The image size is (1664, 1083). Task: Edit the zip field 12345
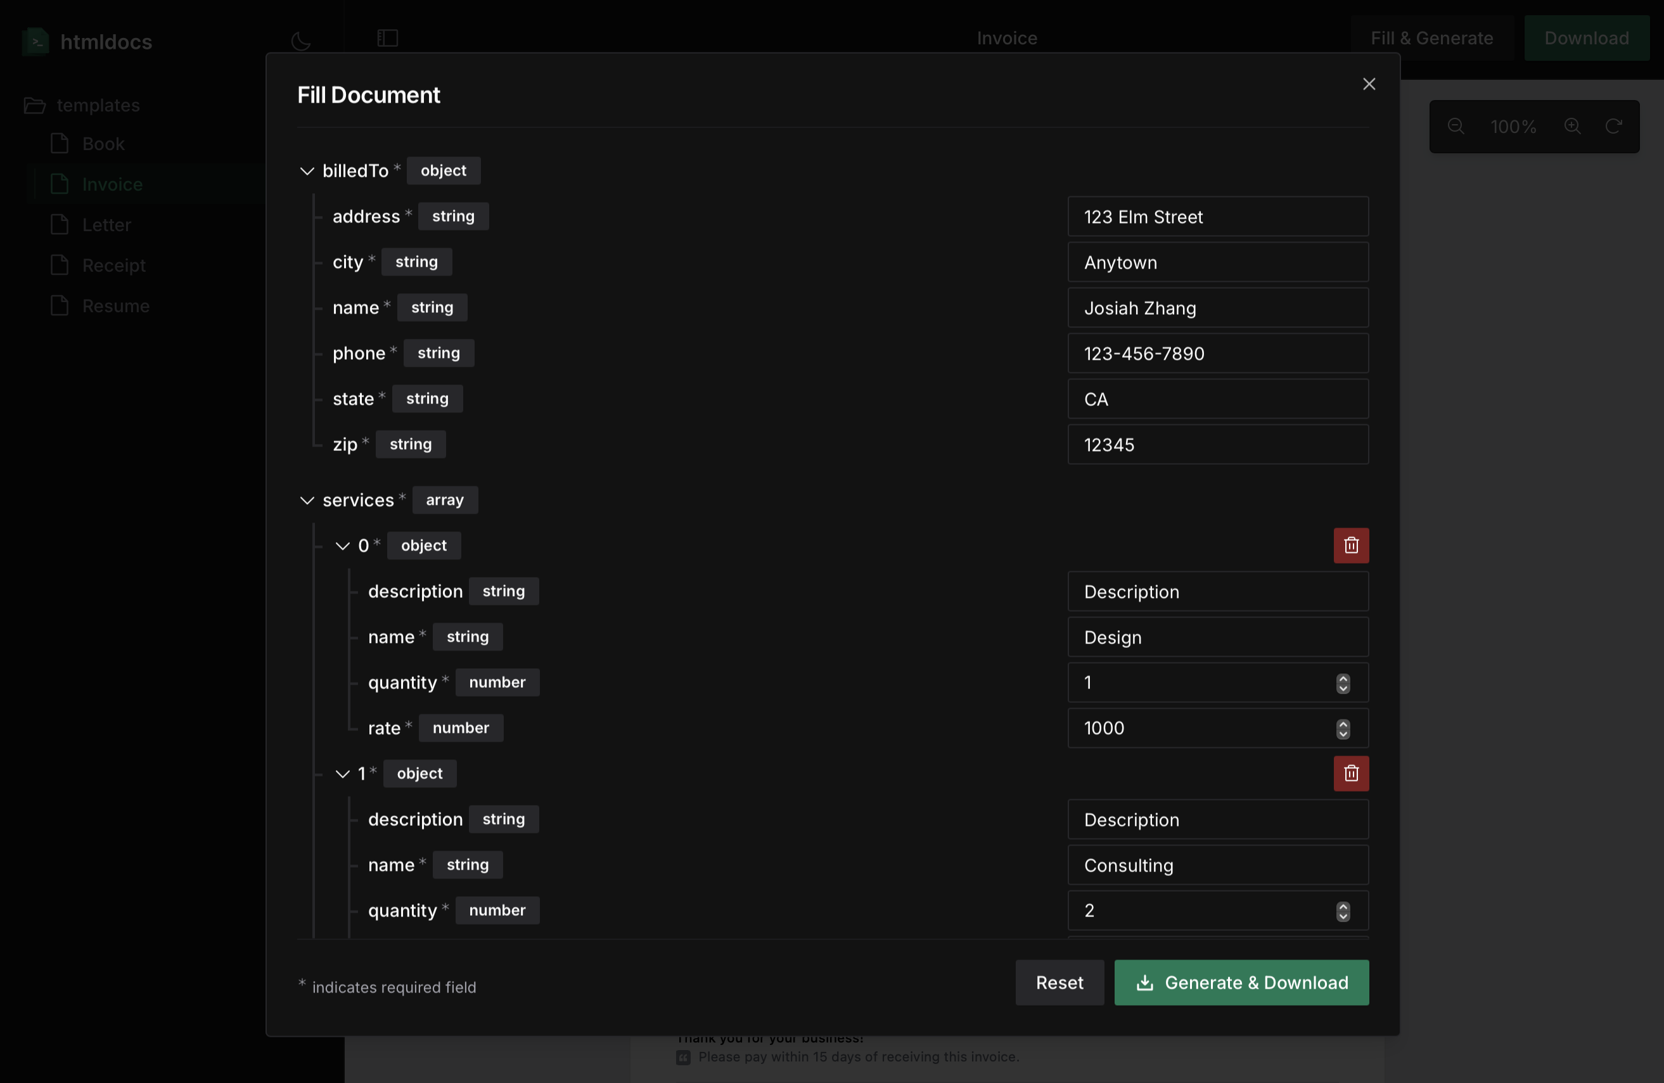click(x=1217, y=445)
